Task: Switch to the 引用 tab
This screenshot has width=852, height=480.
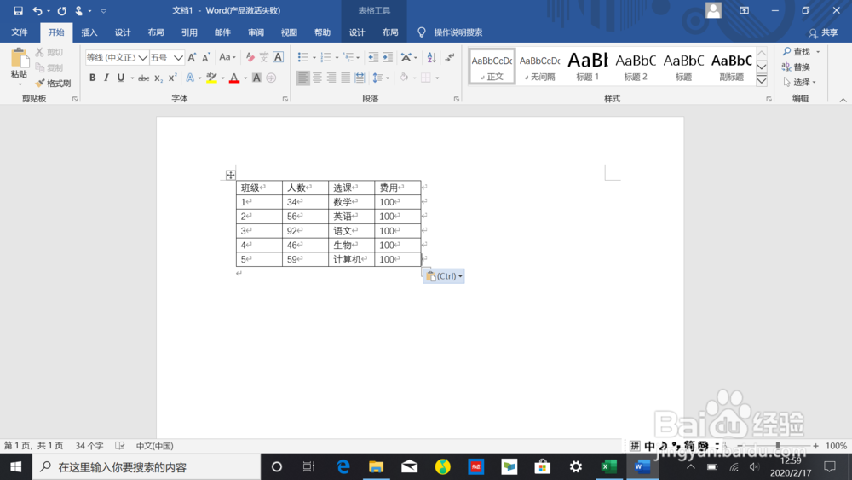Action: (x=189, y=32)
